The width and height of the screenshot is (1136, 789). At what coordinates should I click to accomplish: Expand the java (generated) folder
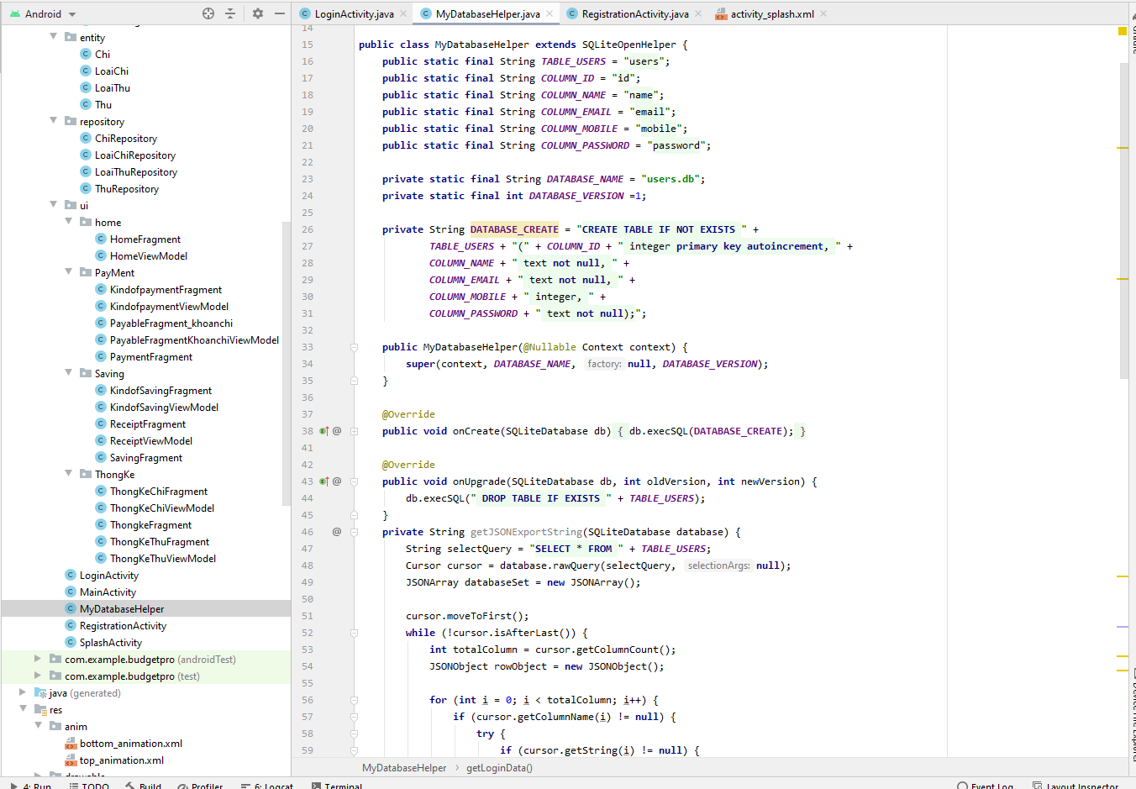[23, 692]
